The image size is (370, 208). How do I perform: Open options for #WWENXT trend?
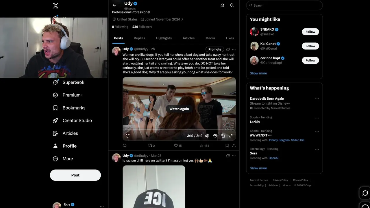[x=317, y=131]
